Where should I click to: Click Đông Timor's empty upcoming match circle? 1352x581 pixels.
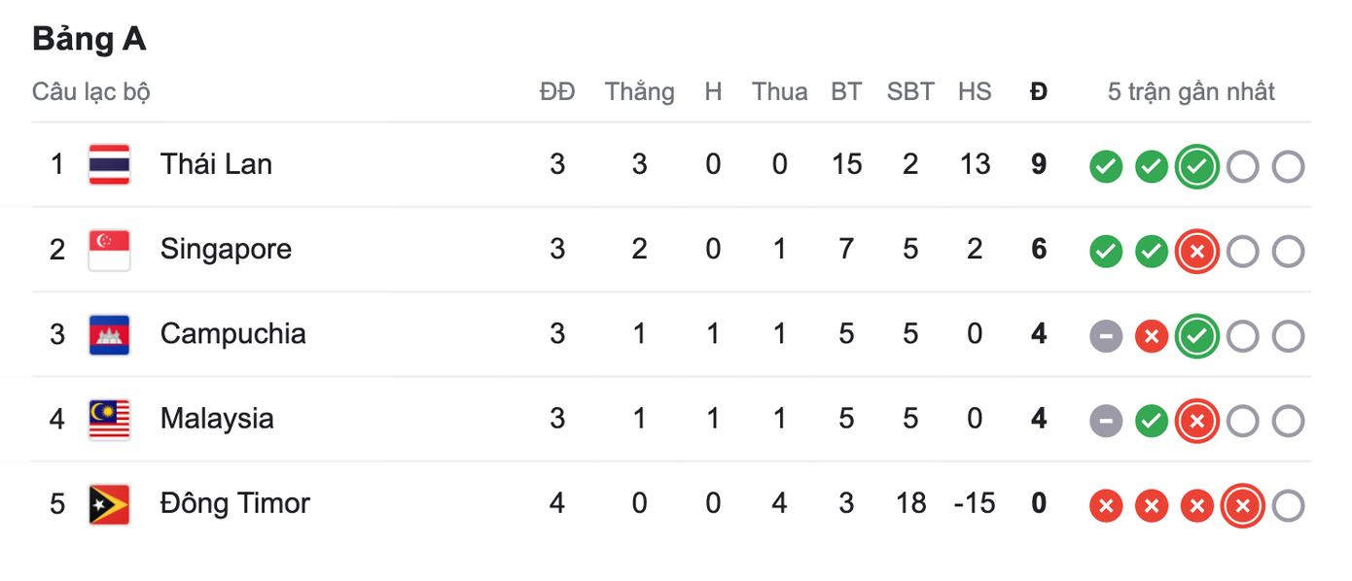[x=1288, y=506]
